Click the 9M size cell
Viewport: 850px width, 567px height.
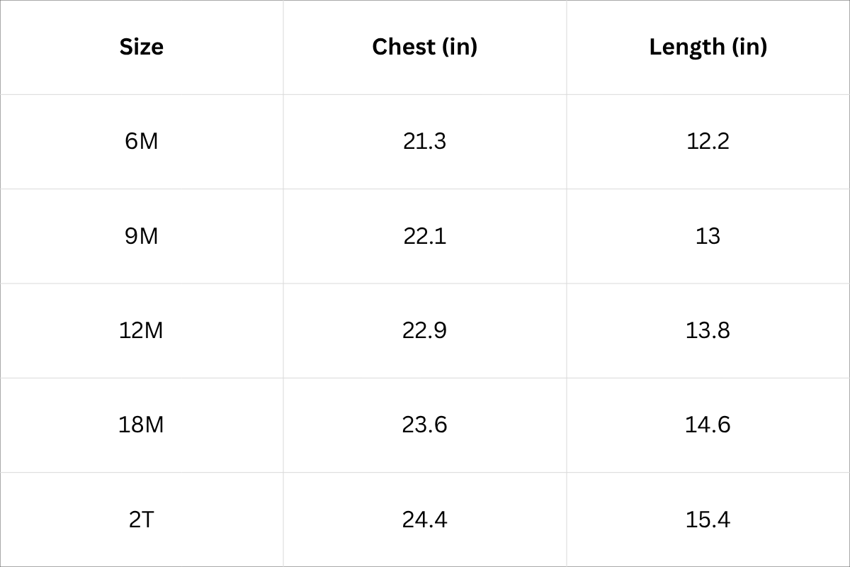pyautogui.click(x=142, y=235)
